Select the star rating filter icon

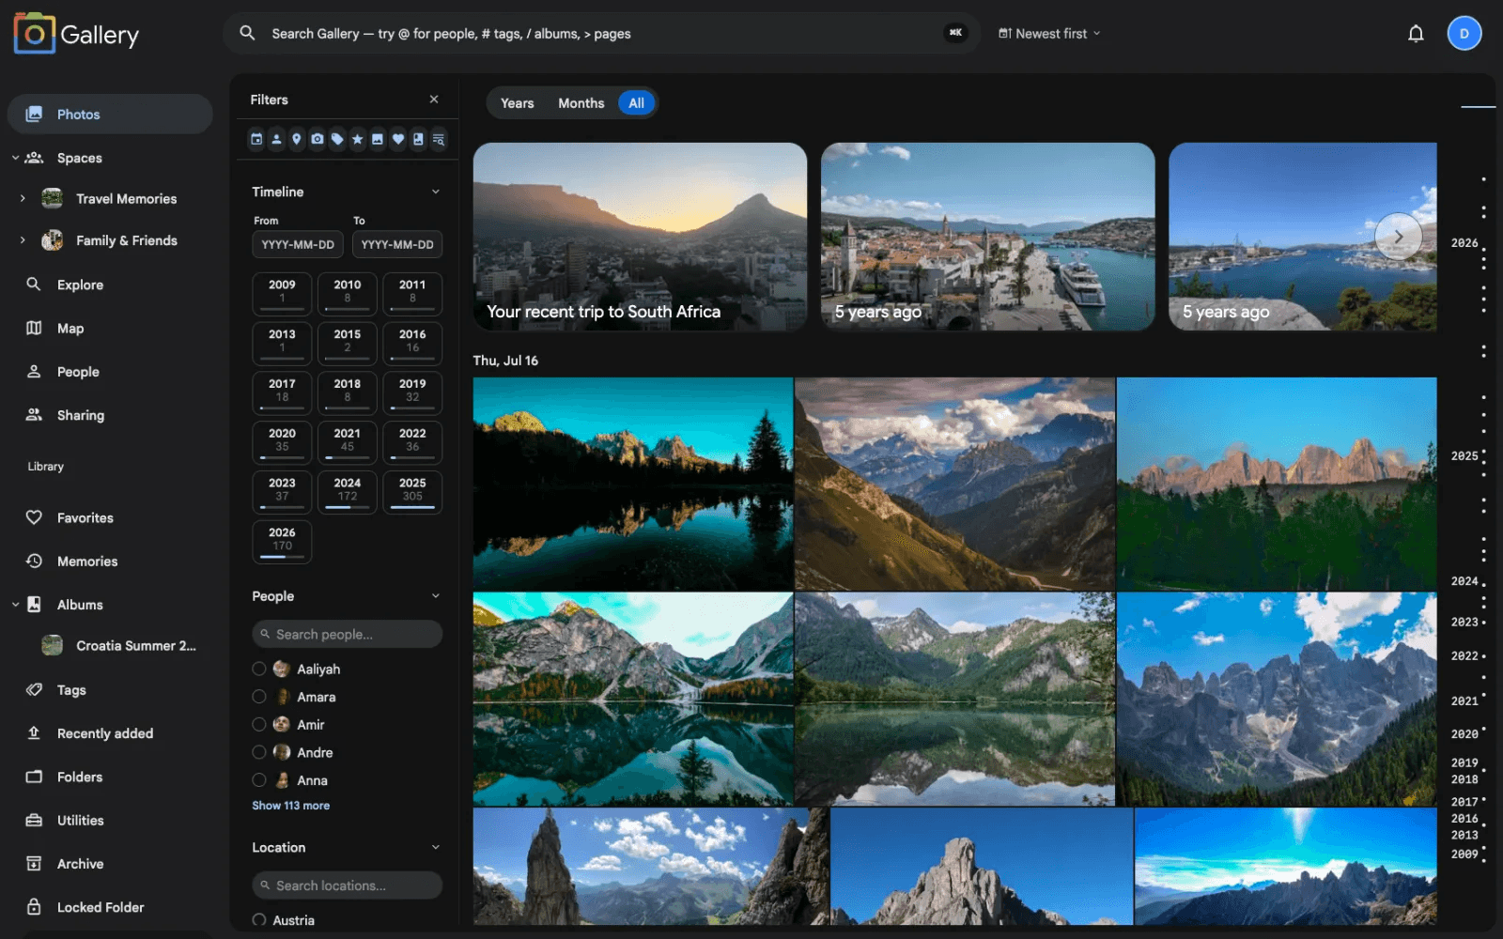(357, 139)
